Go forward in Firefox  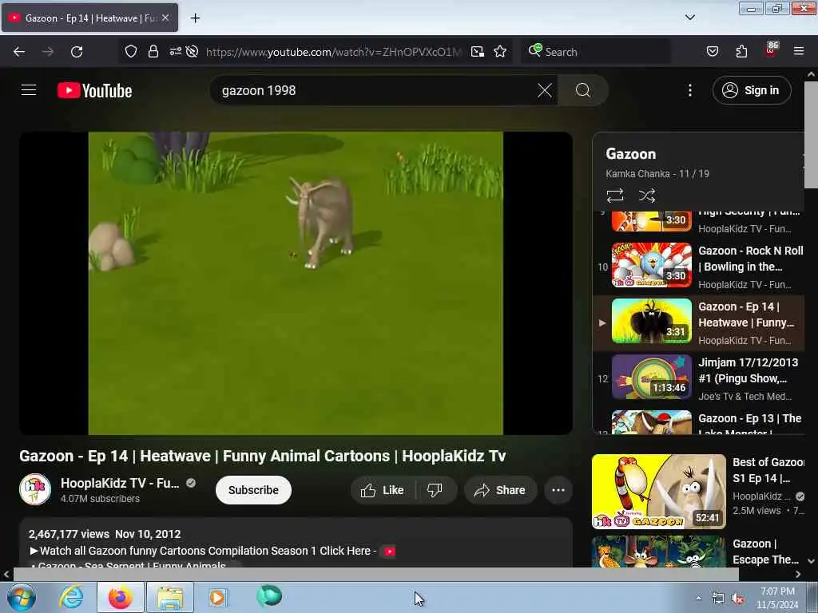(x=48, y=52)
